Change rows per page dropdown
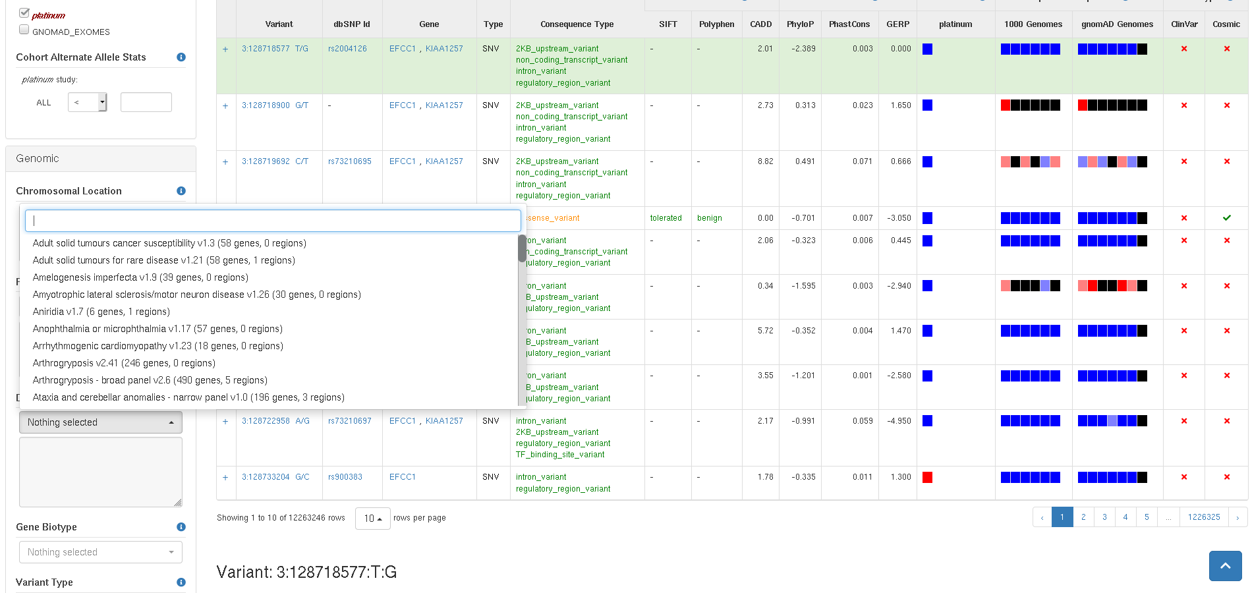The image size is (1250, 593). tap(372, 519)
